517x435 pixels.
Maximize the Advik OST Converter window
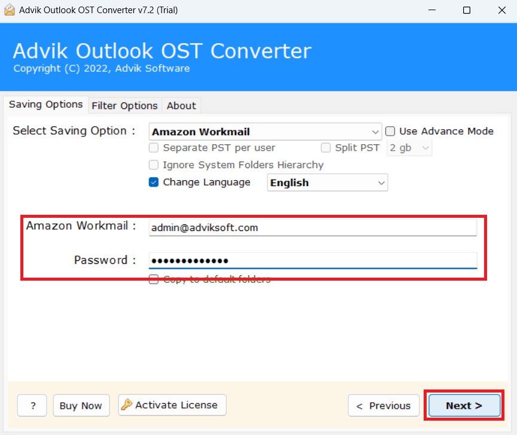[467, 10]
